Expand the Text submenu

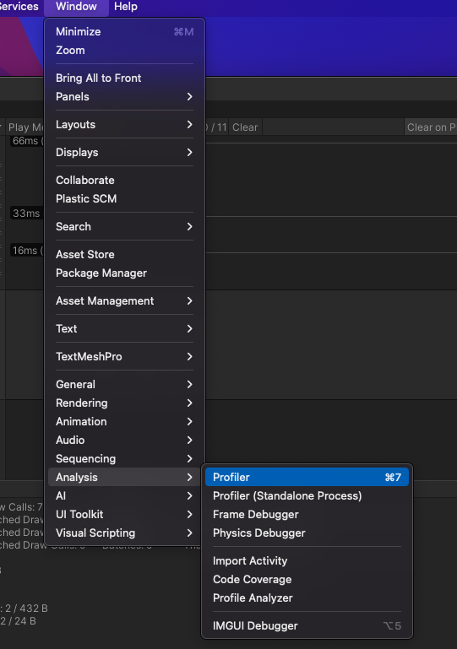124,328
